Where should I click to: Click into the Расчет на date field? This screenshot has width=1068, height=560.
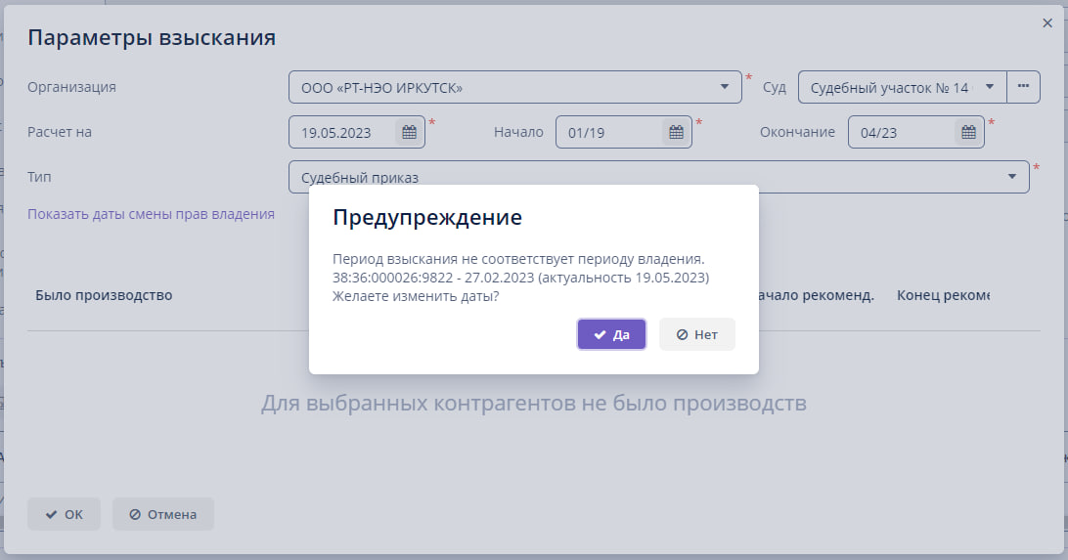tap(344, 133)
